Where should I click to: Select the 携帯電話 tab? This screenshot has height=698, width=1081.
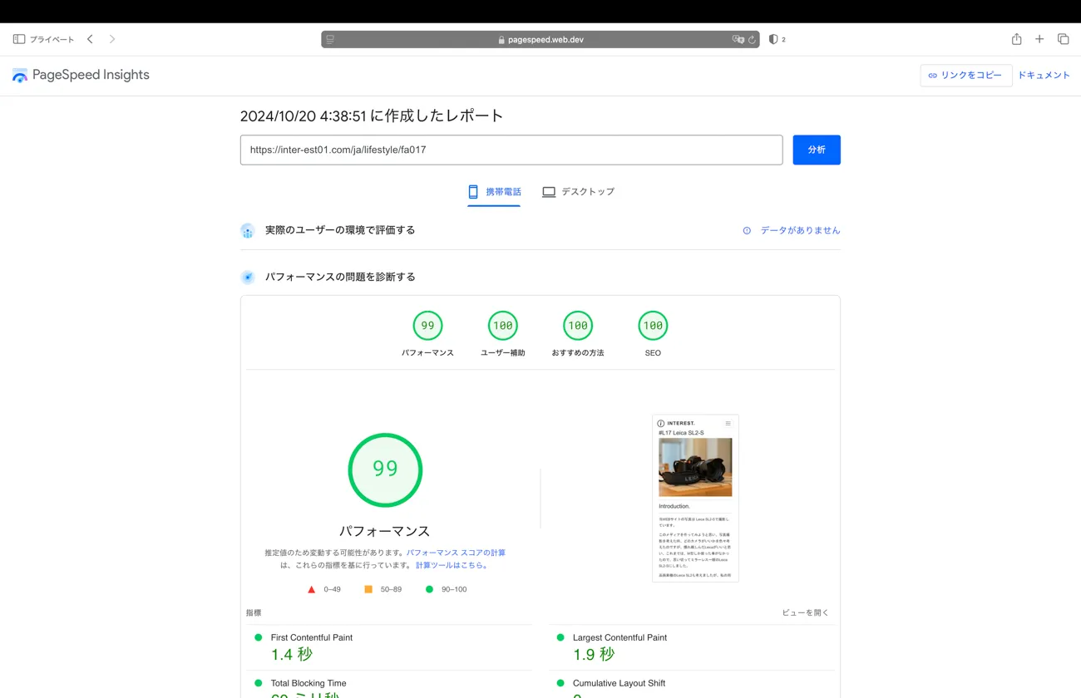(494, 192)
